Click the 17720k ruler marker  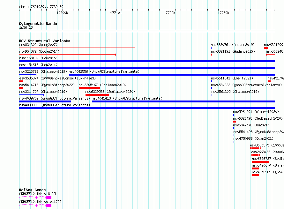tap(169, 13)
